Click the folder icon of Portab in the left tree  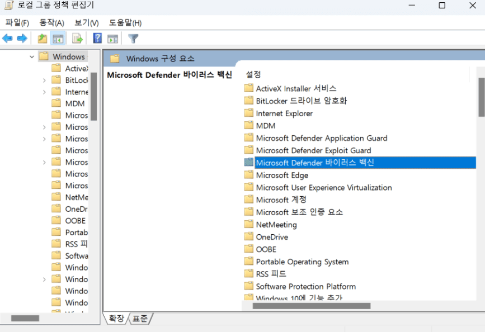(56, 232)
